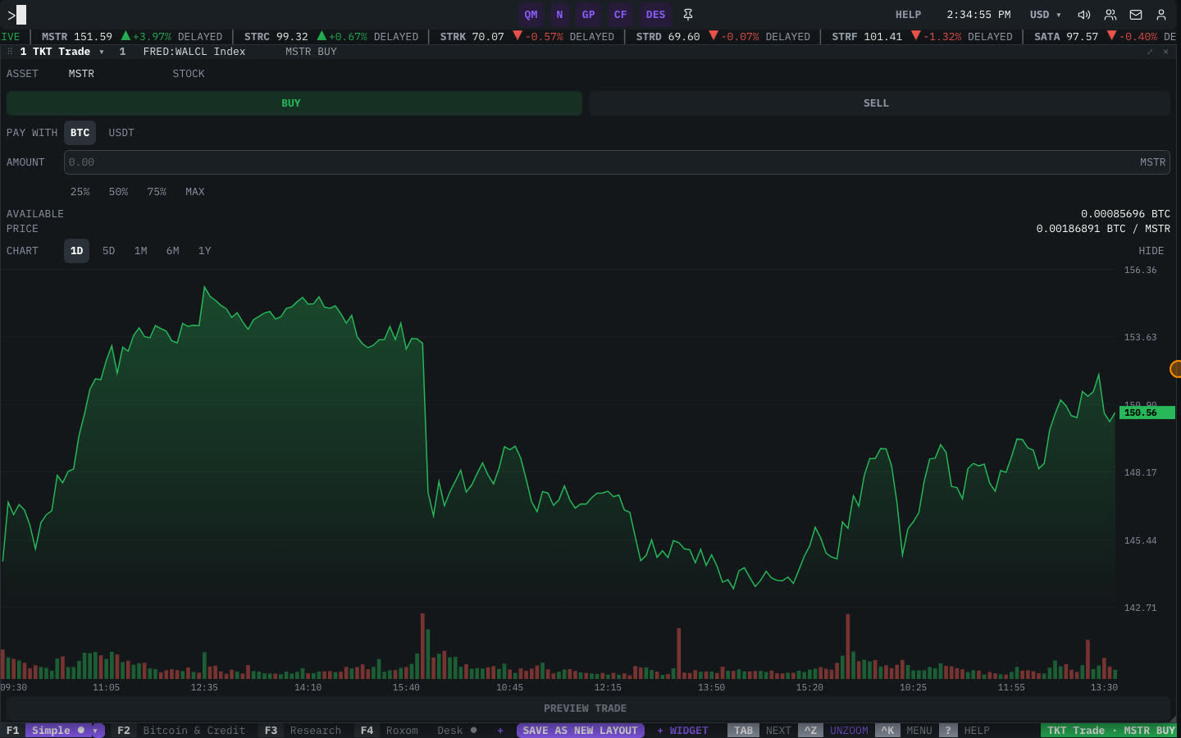Click the orange side handle circle
1181x738 pixels.
(x=1175, y=369)
